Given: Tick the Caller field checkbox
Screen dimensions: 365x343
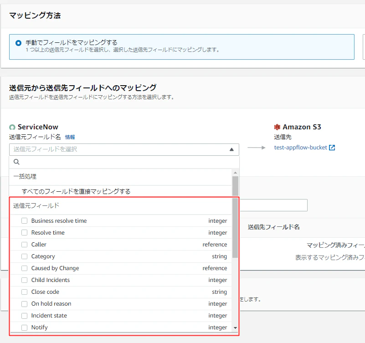Looking at the screenshot, I should tap(25, 244).
